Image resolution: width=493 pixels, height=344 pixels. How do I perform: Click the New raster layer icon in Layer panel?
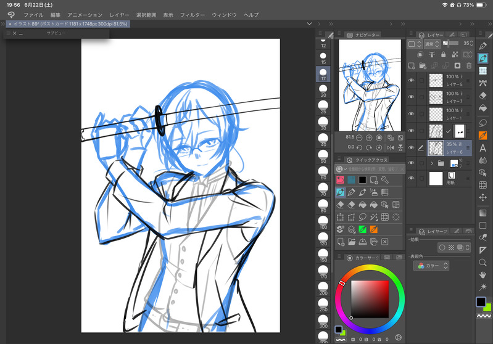tap(412, 65)
